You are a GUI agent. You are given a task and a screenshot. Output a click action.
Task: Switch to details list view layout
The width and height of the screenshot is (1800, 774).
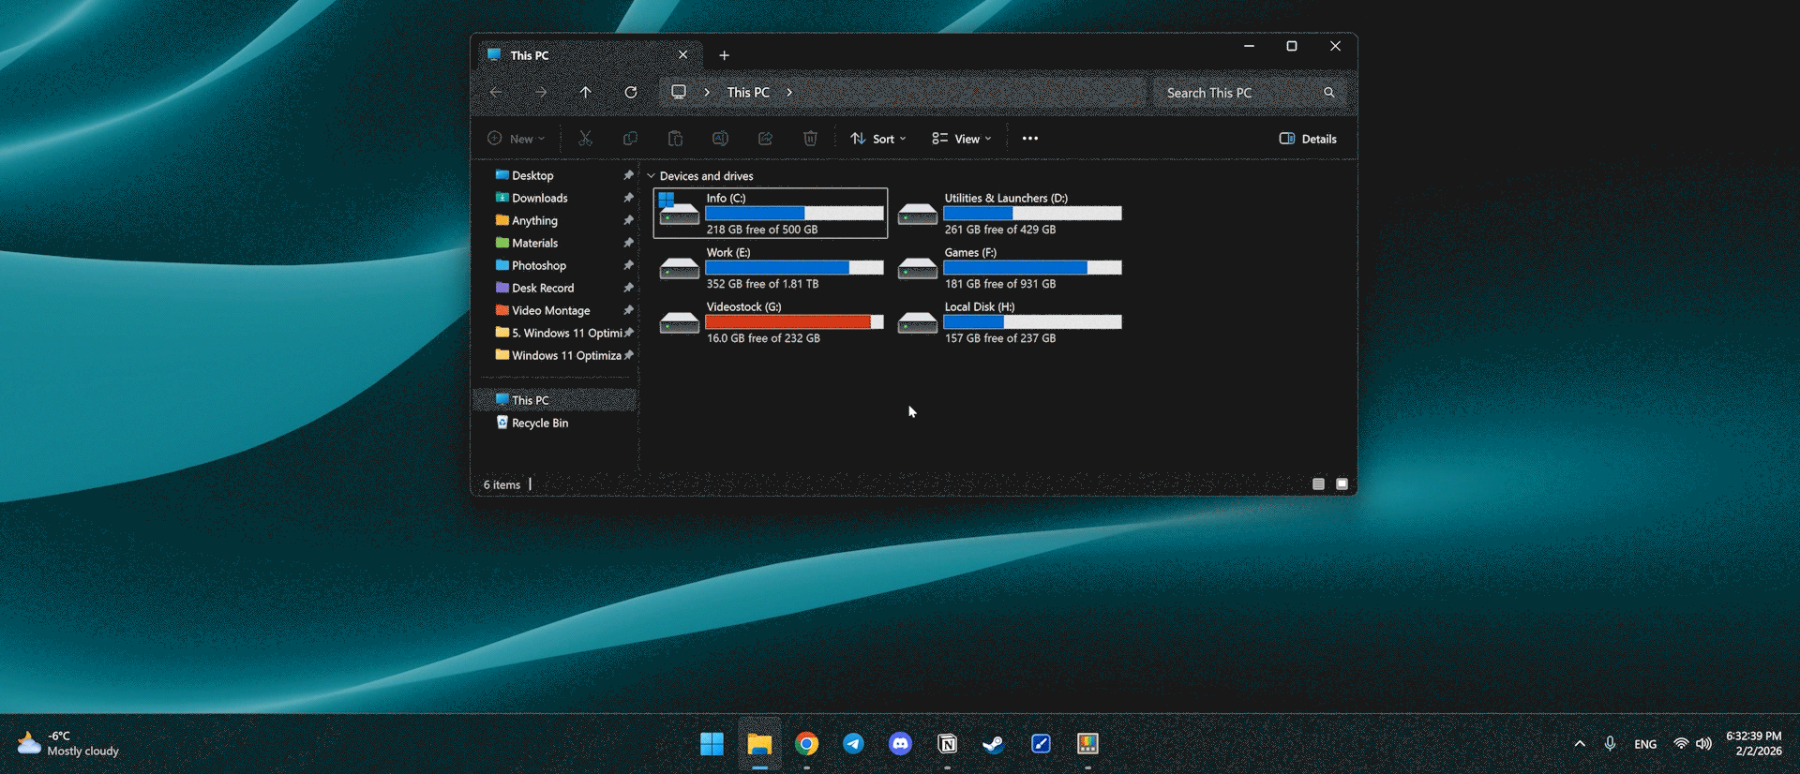tap(1318, 484)
